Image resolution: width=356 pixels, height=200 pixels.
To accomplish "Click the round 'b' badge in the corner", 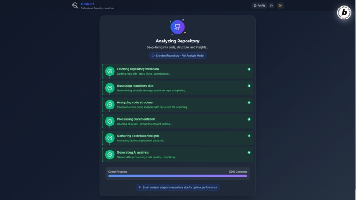I will click(344, 12).
